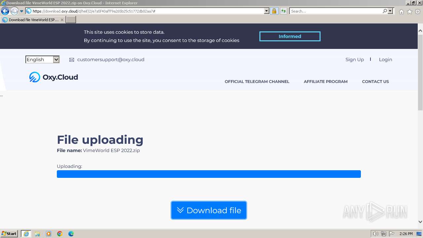Screen dimensions: 423x238
Task: Open the Sign Up link
Action: coord(355,59)
